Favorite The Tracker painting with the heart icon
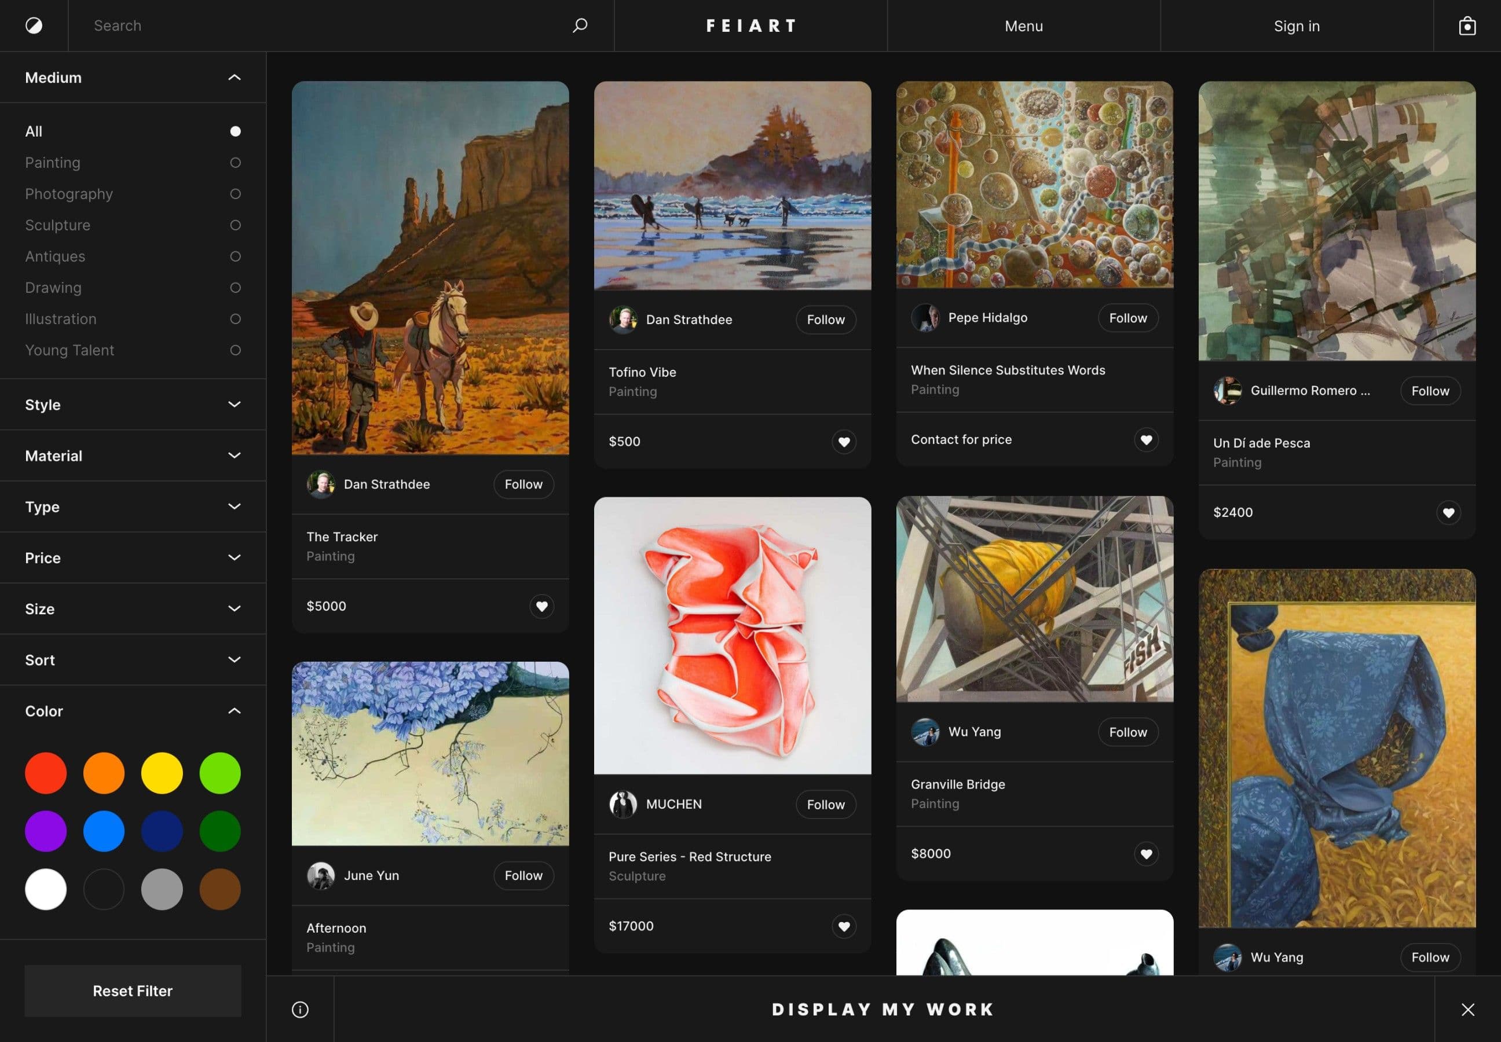The height and width of the screenshot is (1042, 1501). (x=541, y=606)
